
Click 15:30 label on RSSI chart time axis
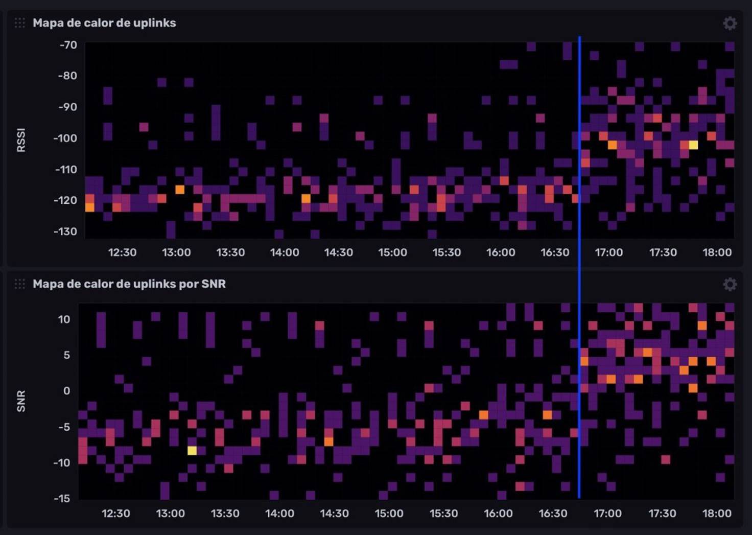pyautogui.click(x=447, y=252)
